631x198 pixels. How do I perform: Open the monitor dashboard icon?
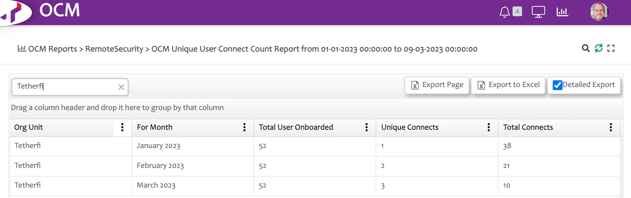538,12
